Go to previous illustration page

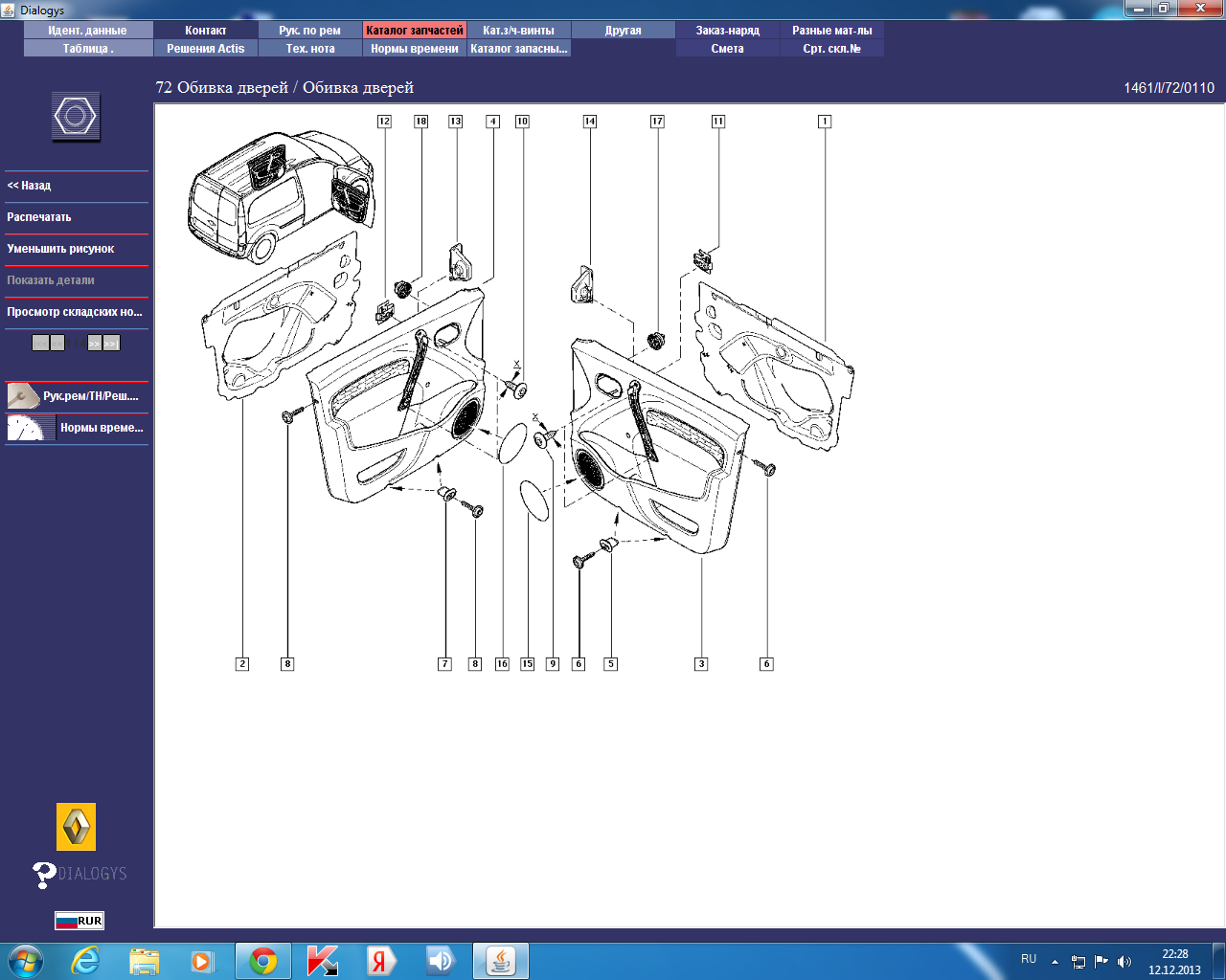(x=57, y=343)
